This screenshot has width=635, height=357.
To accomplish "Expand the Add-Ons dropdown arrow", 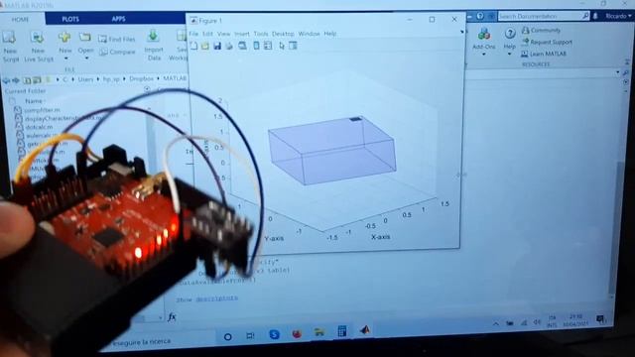I will click(x=484, y=54).
